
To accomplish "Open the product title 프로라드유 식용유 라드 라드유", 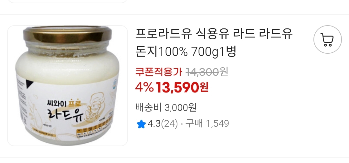I will [x=214, y=34].
